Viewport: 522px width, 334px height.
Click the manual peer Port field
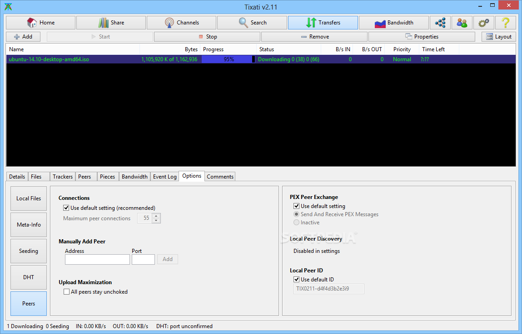click(x=143, y=259)
